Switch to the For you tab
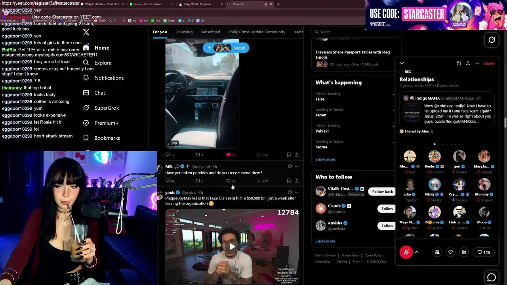This screenshot has height=285, width=507. click(x=160, y=32)
